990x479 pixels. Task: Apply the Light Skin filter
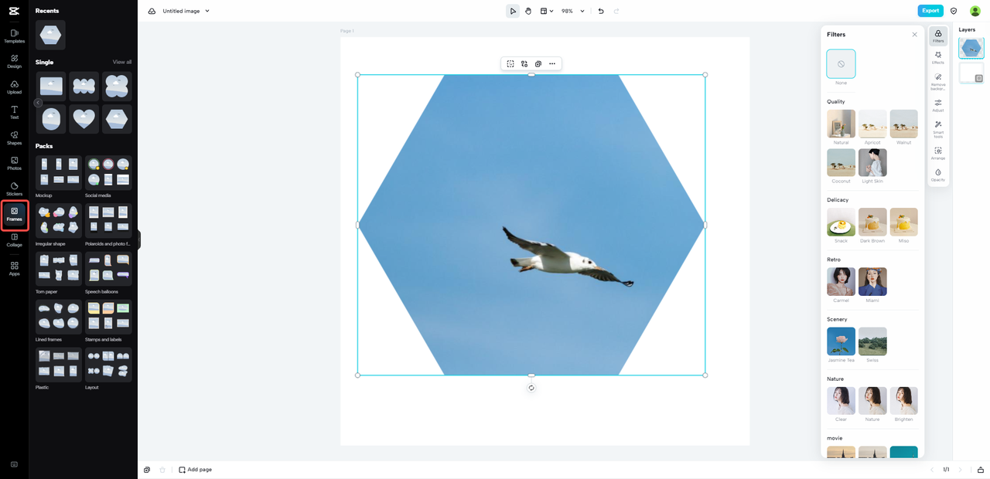click(x=872, y=163)
